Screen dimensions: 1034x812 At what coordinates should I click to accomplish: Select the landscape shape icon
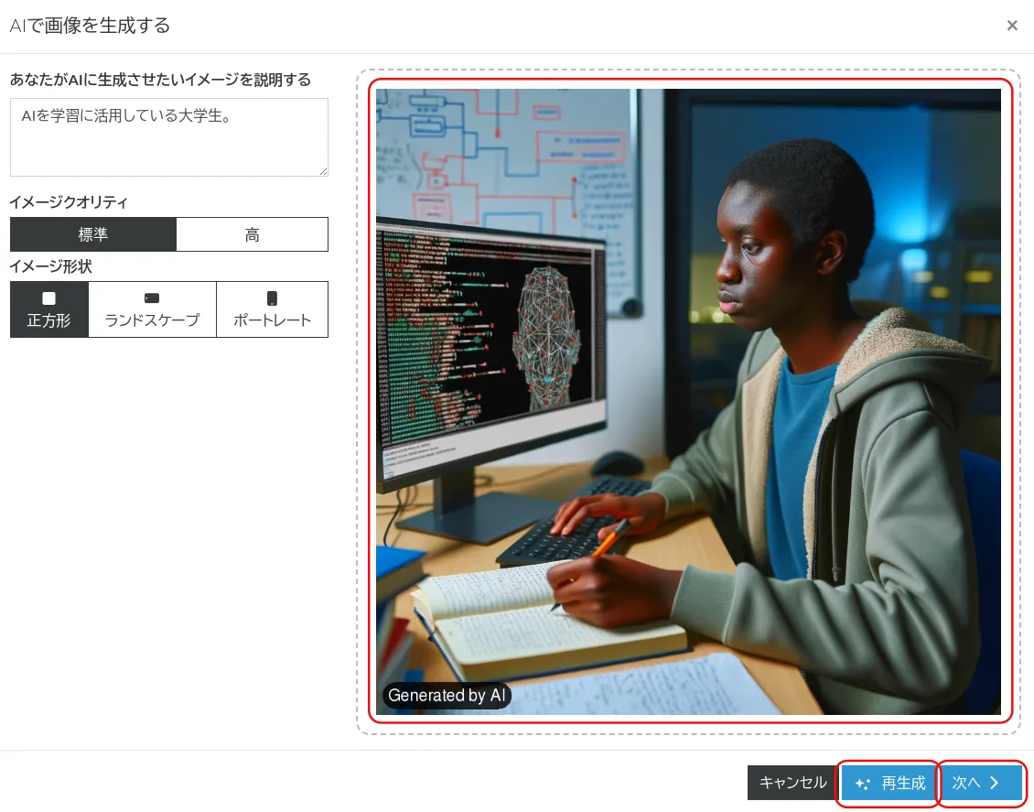(x=152, y=298)
